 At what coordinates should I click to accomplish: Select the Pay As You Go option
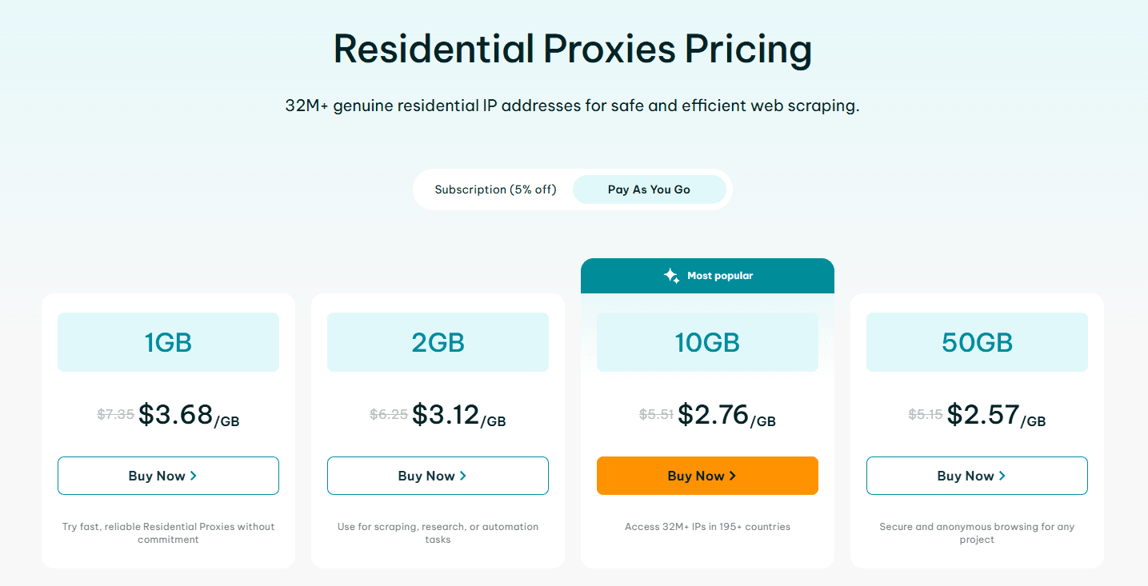649,189
